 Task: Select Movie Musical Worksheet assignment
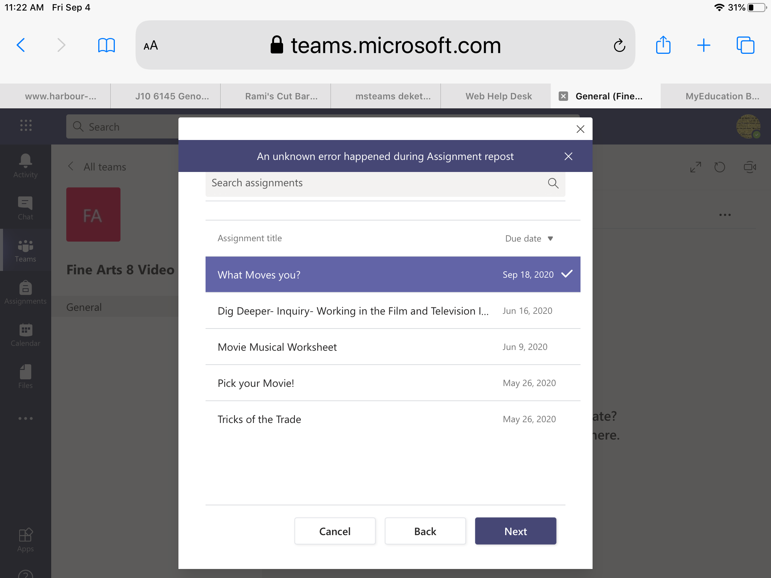(392, 347)
